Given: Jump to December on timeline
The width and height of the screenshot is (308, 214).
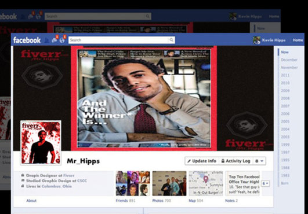Looking at the screenshot, I should click(289, 60).
